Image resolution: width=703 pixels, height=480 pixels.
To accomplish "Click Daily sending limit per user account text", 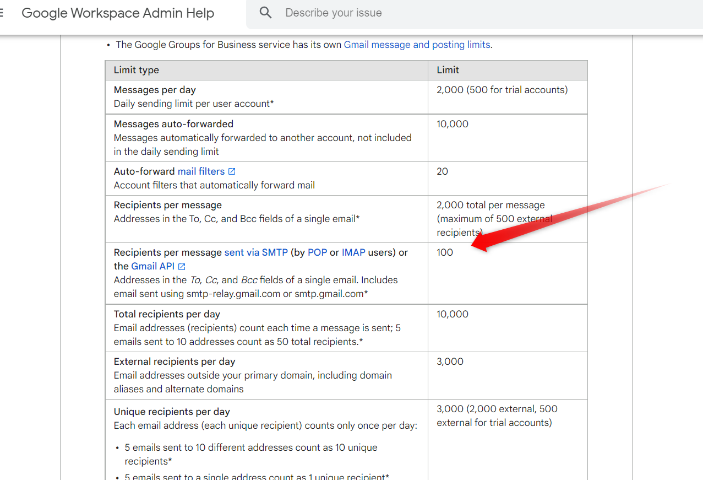I will coord(194,104).
